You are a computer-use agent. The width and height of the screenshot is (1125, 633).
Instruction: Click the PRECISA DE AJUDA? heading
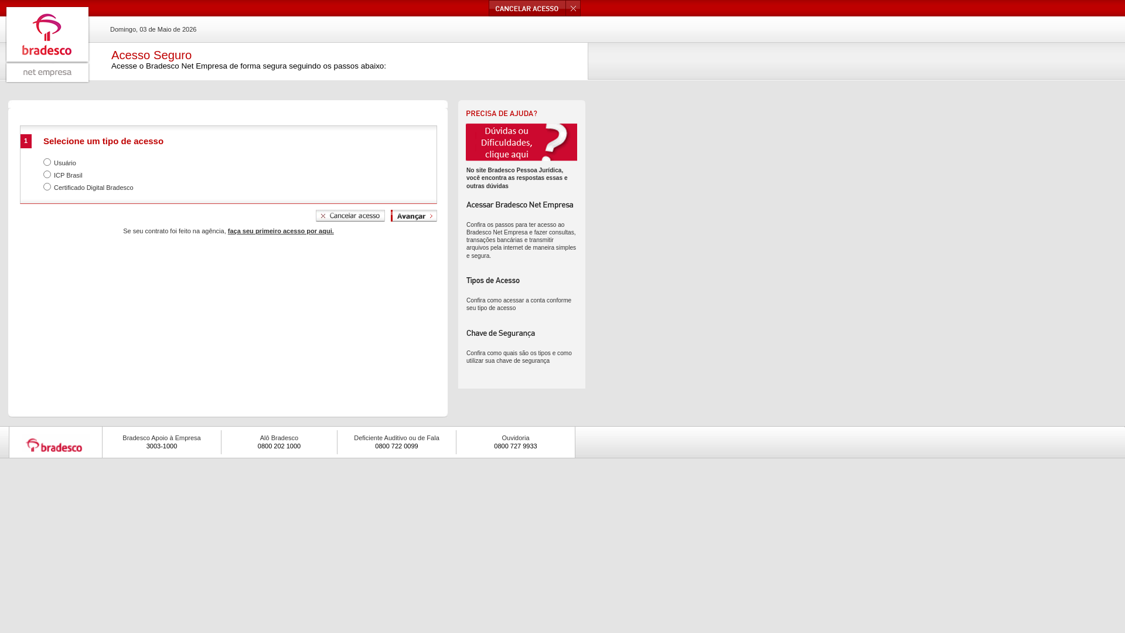pos(502,113)
